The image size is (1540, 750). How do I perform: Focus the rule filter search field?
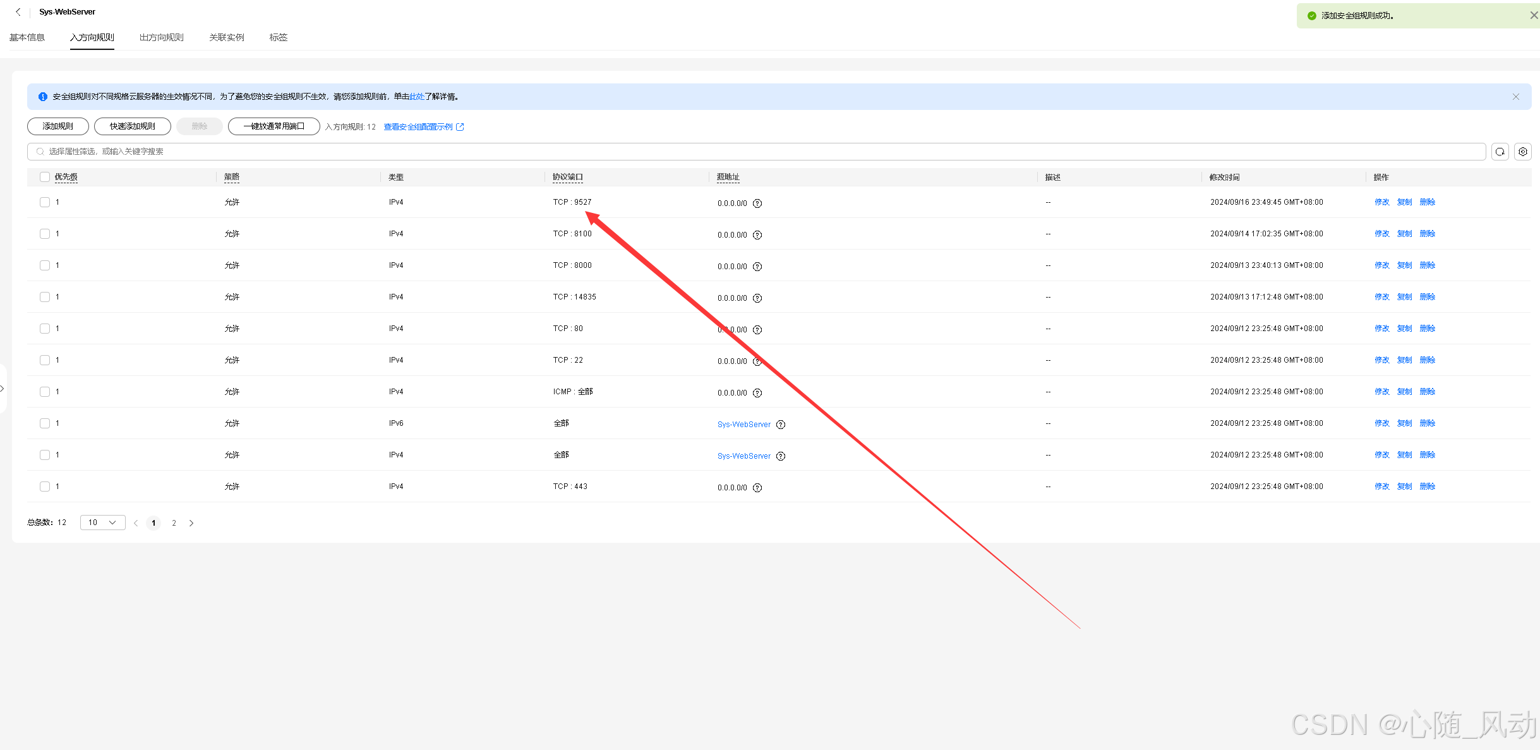coord(758,152)
